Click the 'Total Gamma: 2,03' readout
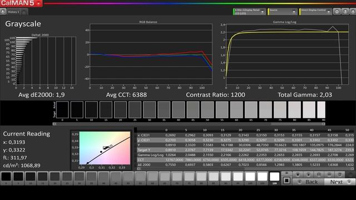This screenshot has height=200, width=356. pos(305,95)
